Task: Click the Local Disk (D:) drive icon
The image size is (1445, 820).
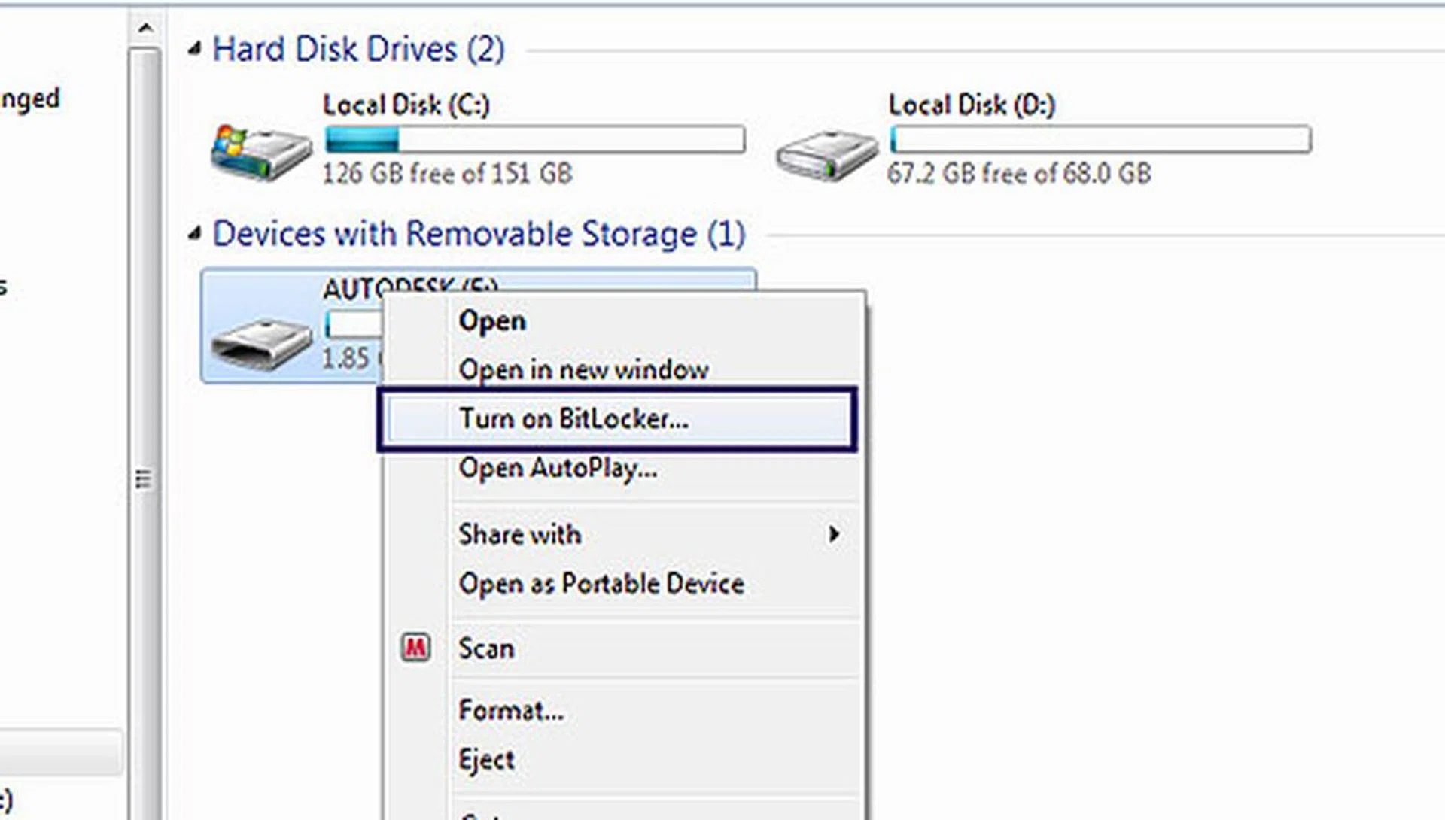Action: coord(826,154)
